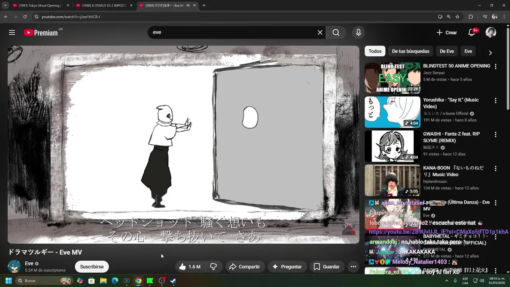The width and height of the screenshot is (510, 287).
Task: Open the YouTube account avatar menu
Action: 491,32
